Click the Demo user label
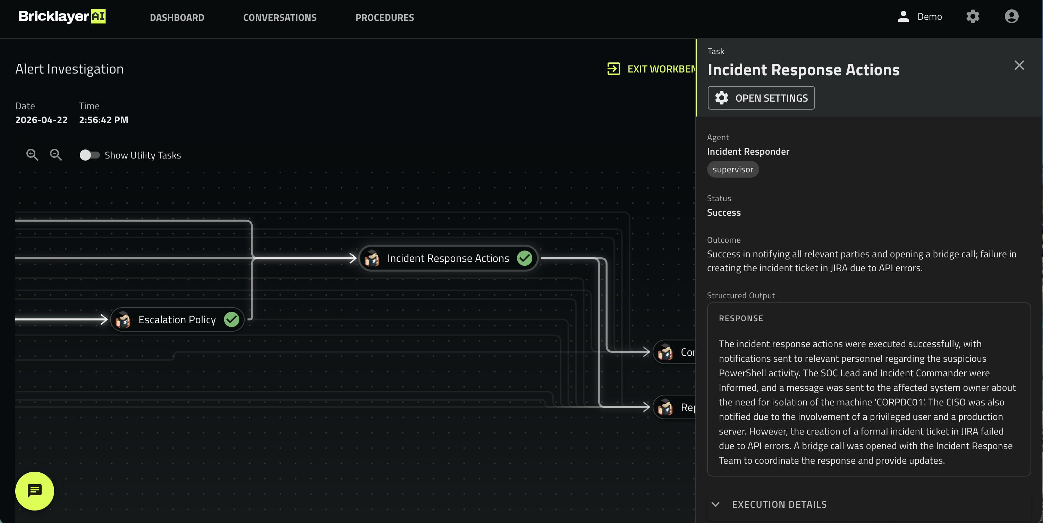The image size is (1043, 523). click(x=929, y=17)
